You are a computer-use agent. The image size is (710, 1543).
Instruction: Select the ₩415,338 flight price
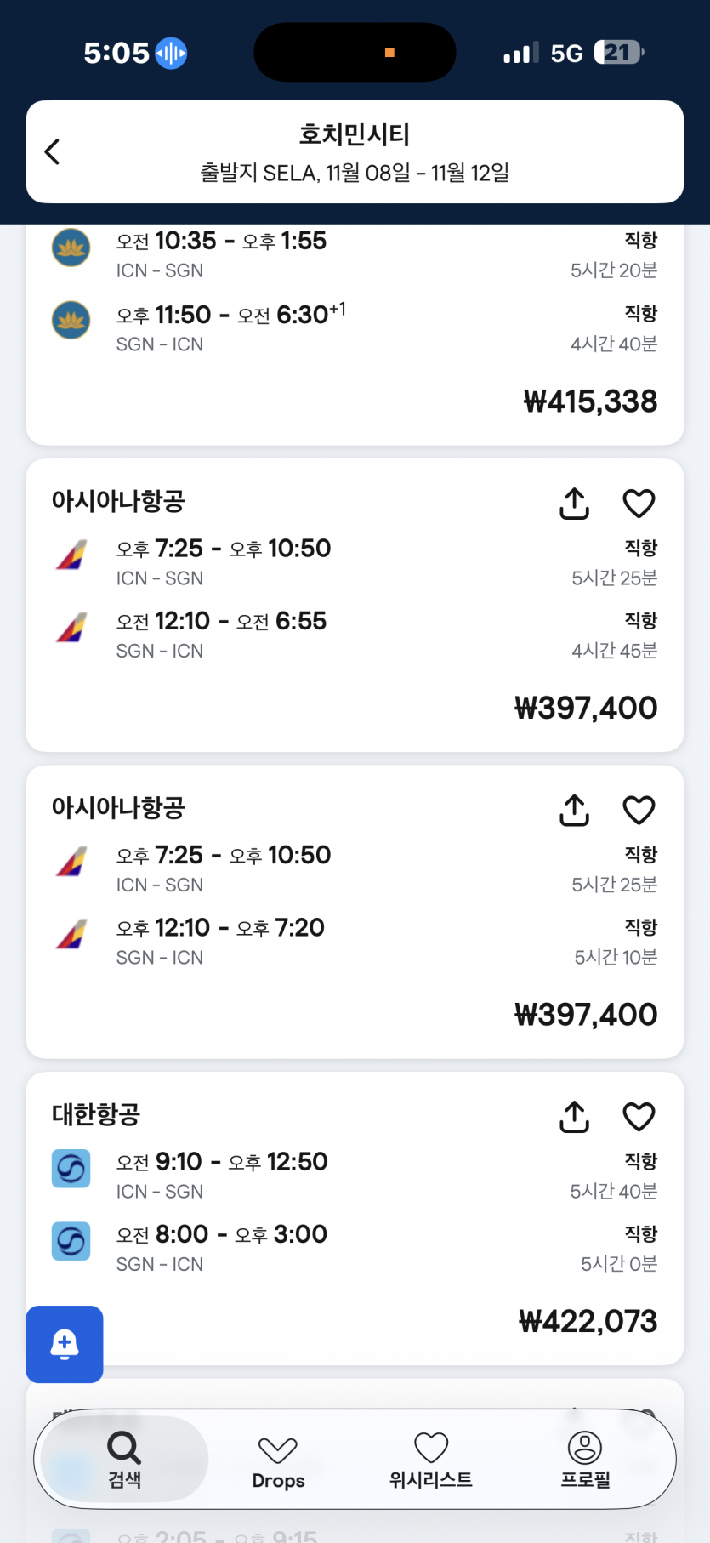click(590, 401)
